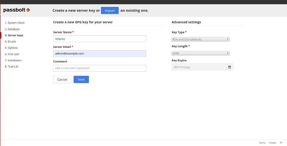This screenshot has height=146, width=287.
Task: Open the Key Length dropdown
Action: pos(200,53)
